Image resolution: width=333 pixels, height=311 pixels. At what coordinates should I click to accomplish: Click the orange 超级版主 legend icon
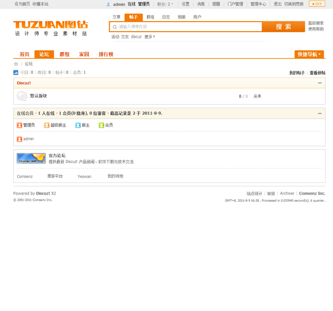(47, 125)
